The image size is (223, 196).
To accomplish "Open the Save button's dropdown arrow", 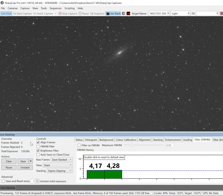I will (x=31, y=161).
